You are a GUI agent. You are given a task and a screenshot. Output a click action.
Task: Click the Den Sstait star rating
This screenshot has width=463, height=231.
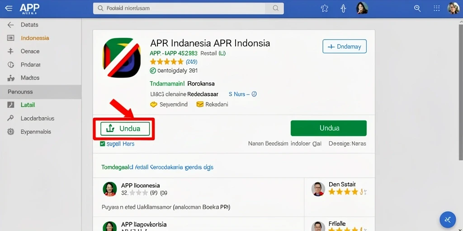point(347,192)
